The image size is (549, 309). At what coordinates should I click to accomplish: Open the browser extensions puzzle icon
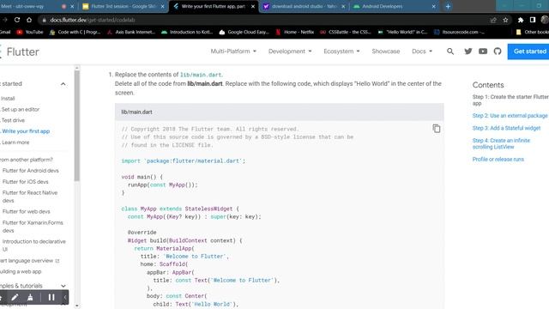tap(521, 20)
